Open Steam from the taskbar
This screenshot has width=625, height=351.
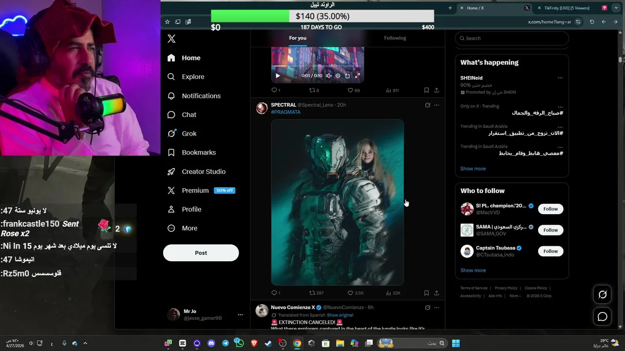268,344
